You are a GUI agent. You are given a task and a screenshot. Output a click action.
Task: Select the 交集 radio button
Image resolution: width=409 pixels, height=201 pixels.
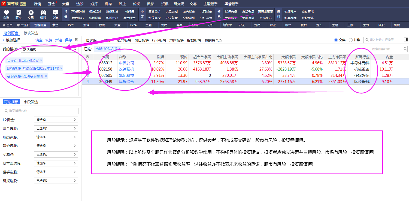(336, 40)
